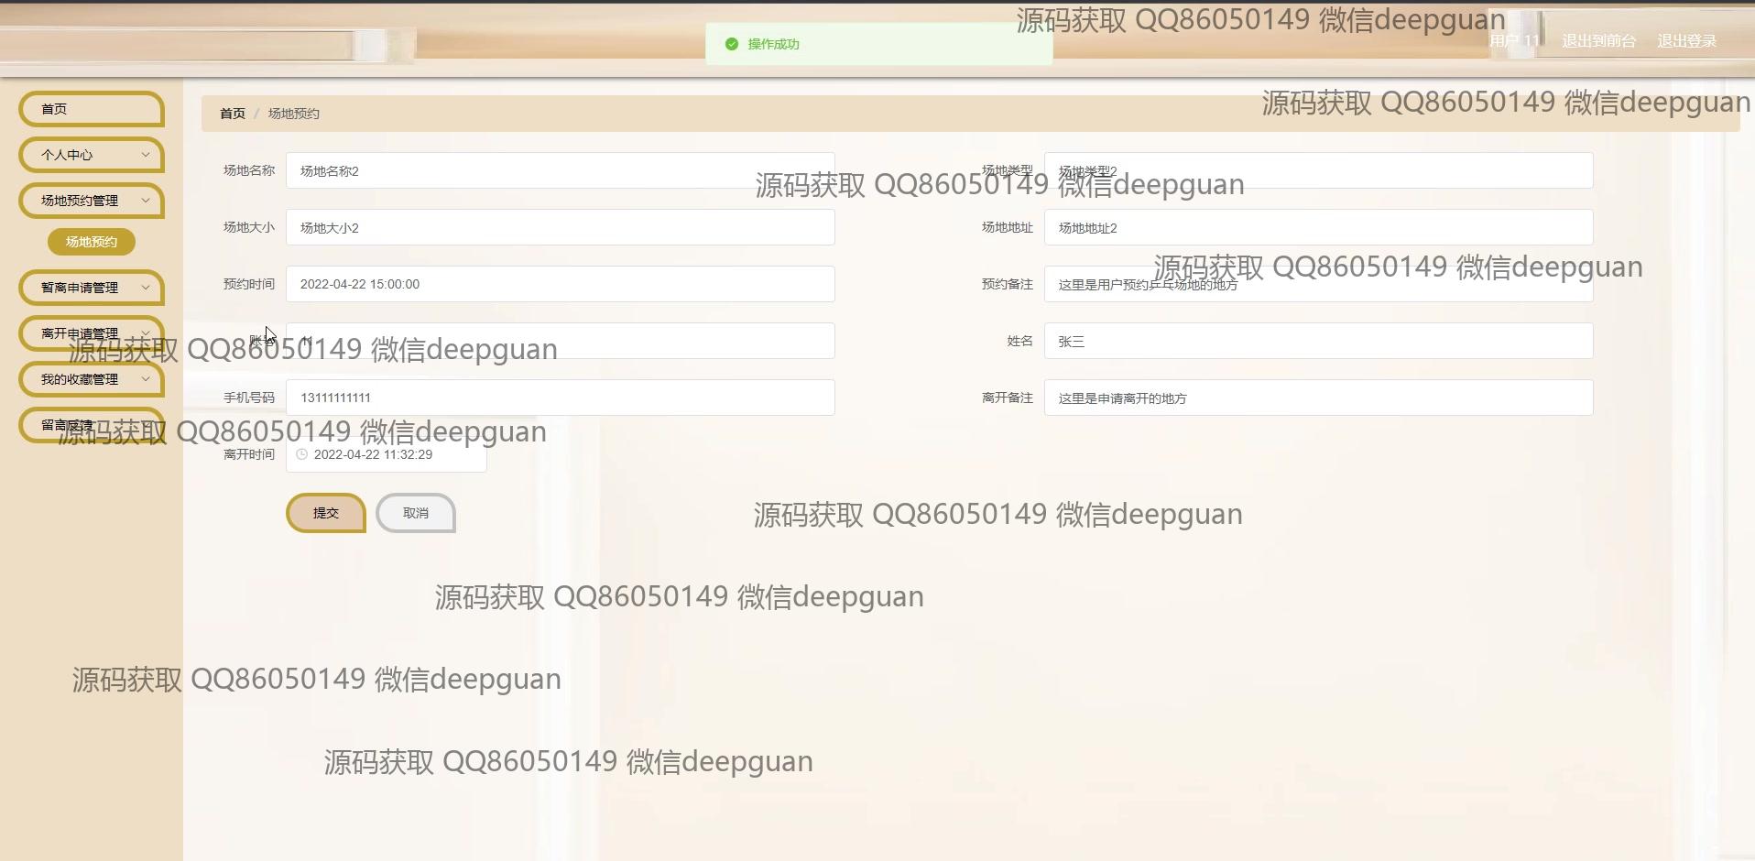Select the 场地预约 submenu item
This screenshot has width=1755, height=861.
pyautogui.click(x=92, y=242)
